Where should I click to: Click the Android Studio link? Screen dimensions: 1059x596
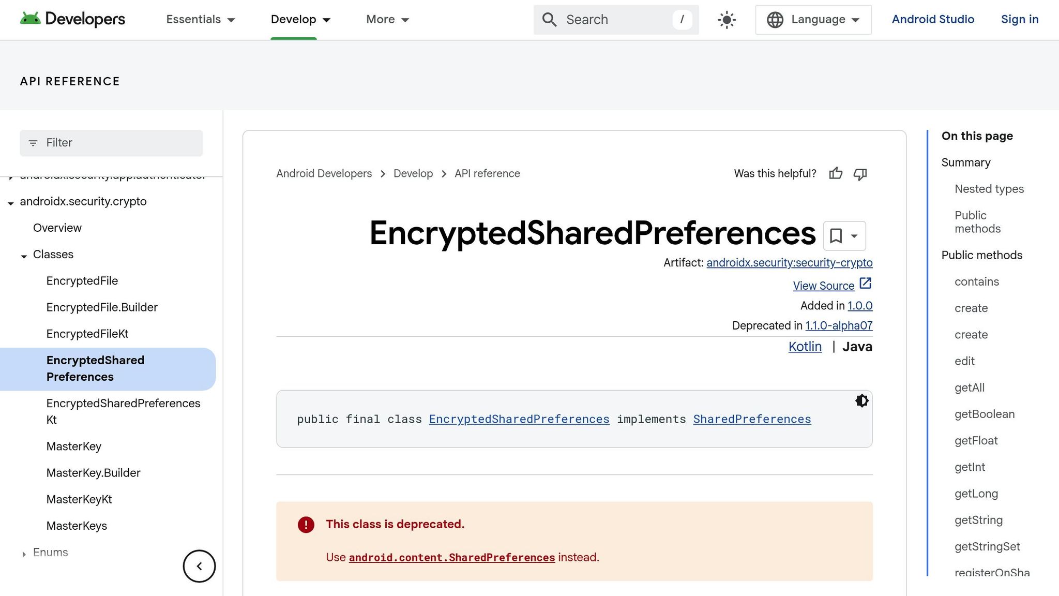click(x=933, y=20)
